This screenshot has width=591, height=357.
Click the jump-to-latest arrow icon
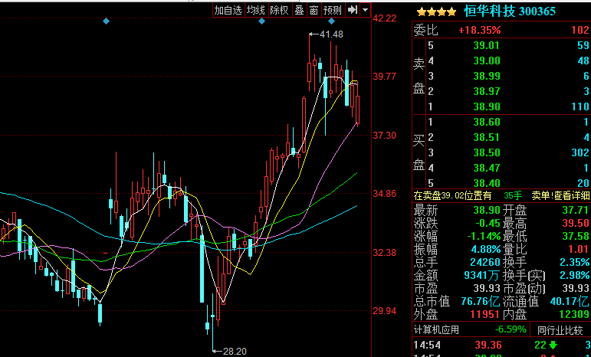point(353,10)
